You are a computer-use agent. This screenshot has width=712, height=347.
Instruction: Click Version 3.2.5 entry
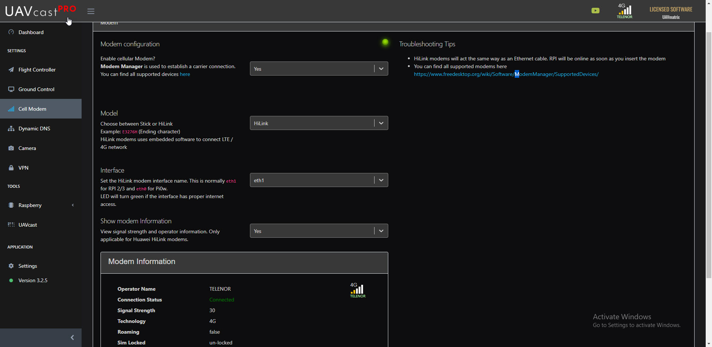pyautogui.click(x=33, y=280)
